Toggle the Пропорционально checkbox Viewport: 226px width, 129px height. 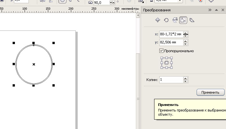pyautogui.click(x=161, y=51)
